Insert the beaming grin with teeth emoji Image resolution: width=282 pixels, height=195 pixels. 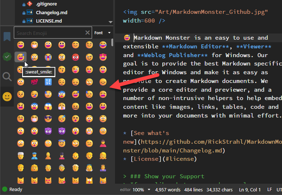[34, 45]
